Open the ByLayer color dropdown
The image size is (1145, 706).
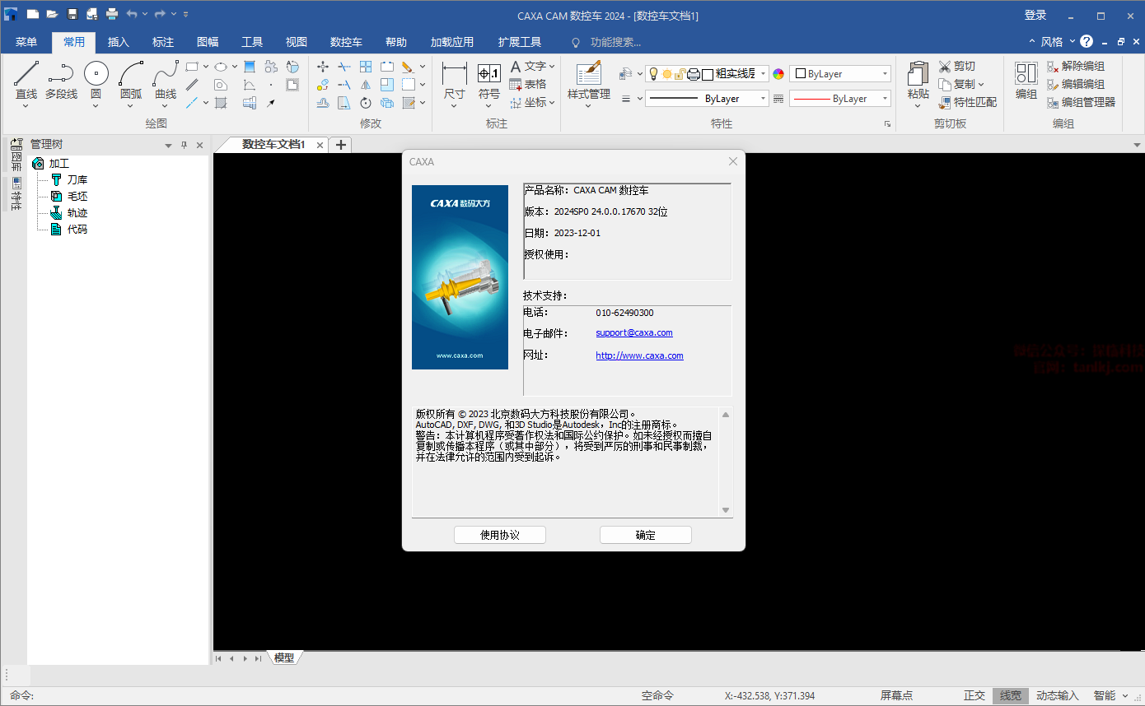pos(840,74)
